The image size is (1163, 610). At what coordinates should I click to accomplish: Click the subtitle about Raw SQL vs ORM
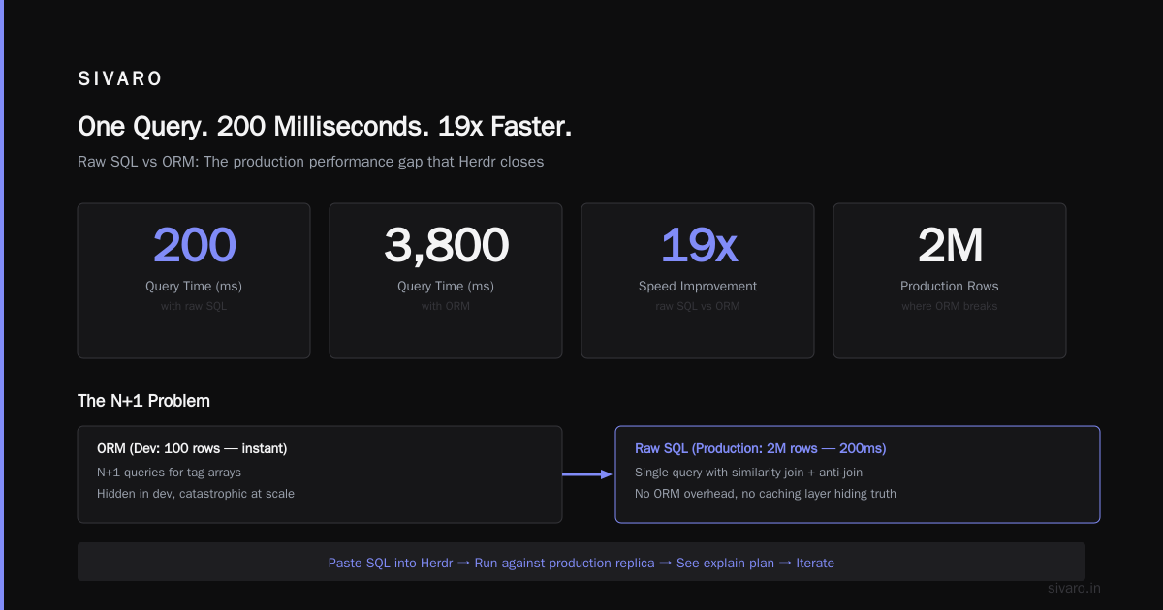pos(310,162)
